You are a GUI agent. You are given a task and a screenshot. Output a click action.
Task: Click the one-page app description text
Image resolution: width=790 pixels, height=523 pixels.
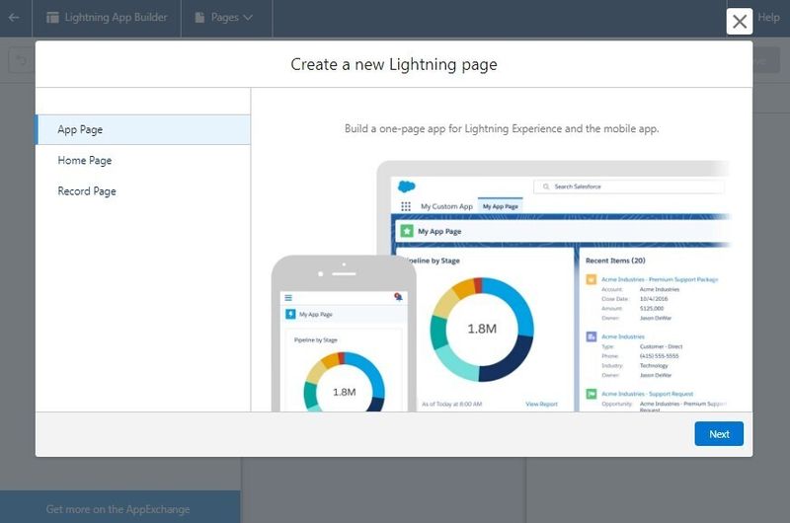(502, 129)
